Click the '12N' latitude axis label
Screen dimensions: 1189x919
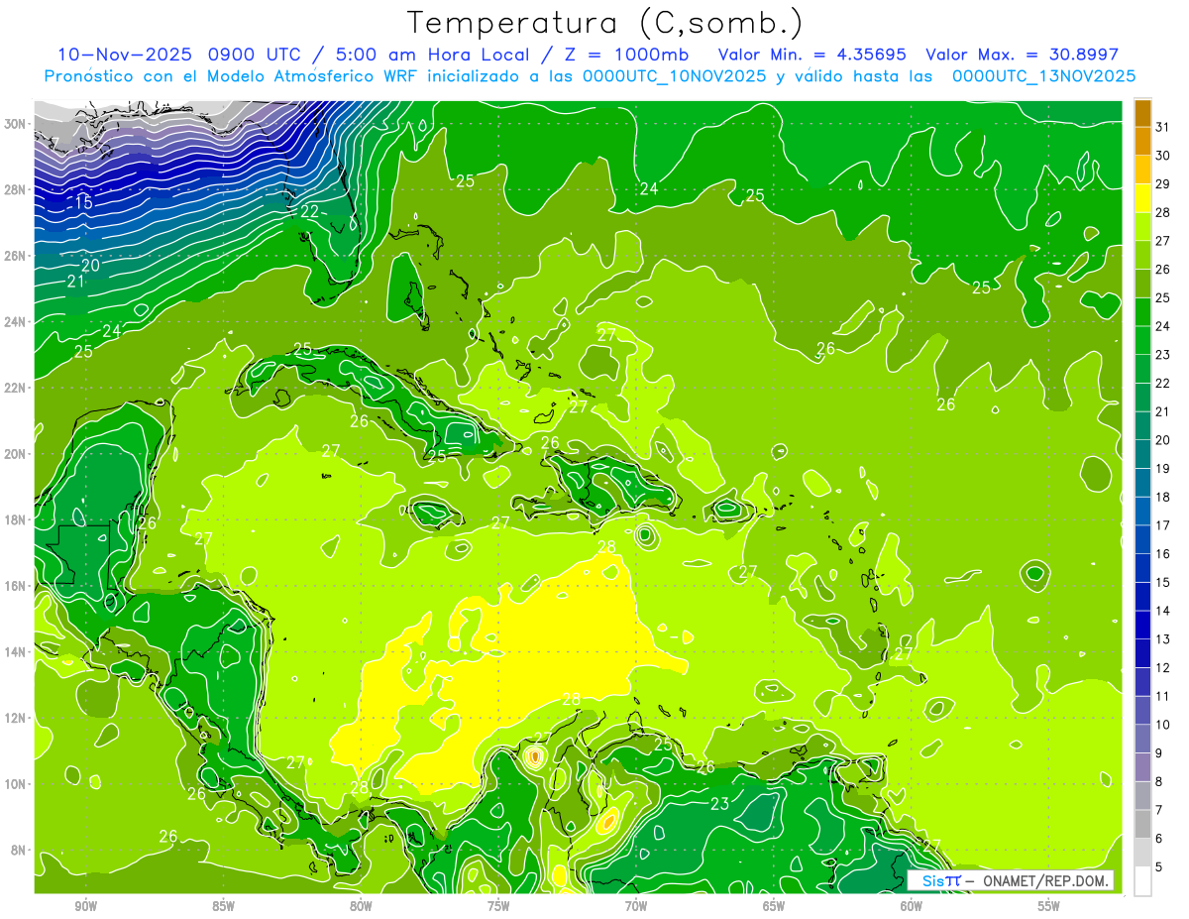(x=14, y=718)
